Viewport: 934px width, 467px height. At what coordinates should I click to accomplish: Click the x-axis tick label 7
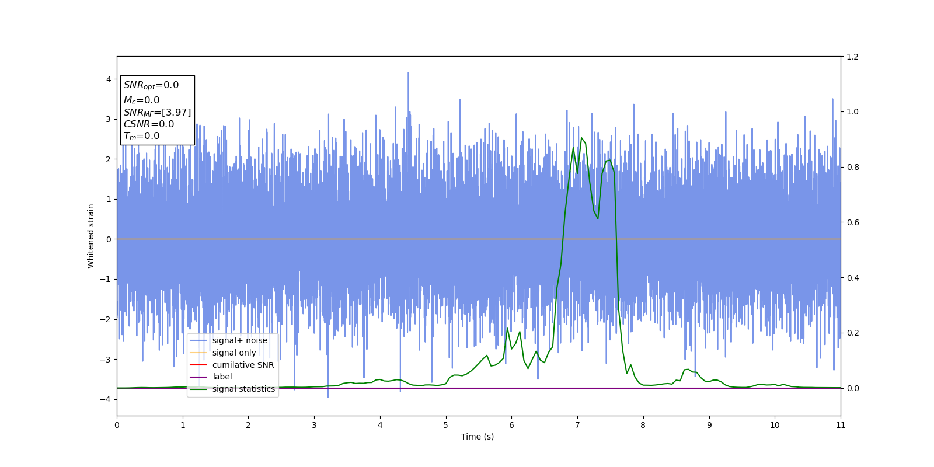click(577, 425)
